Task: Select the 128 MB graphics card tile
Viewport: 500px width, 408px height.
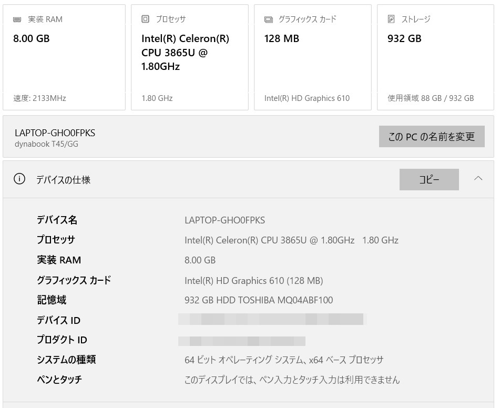Action: click(312, 57)
